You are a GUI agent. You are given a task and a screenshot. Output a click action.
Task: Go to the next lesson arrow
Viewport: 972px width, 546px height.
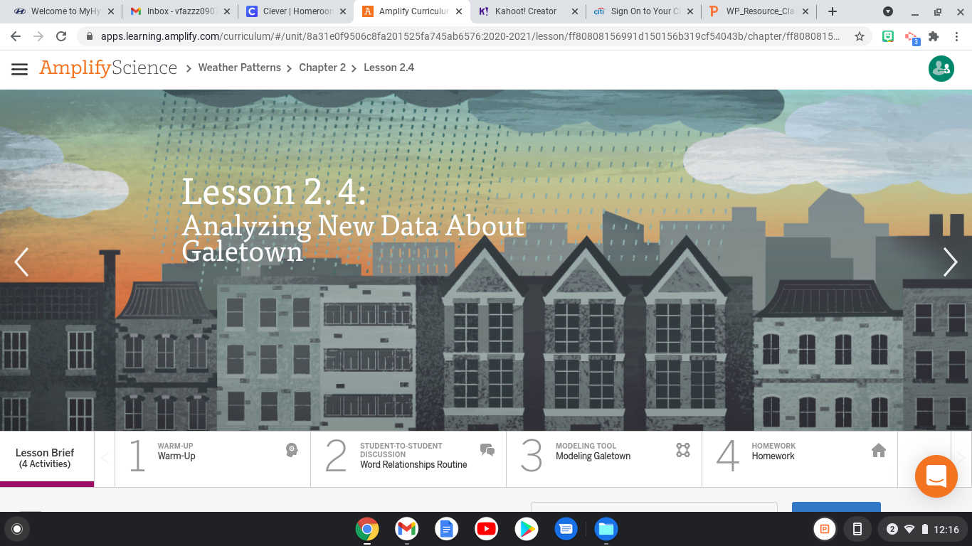[x=950, y=262]
